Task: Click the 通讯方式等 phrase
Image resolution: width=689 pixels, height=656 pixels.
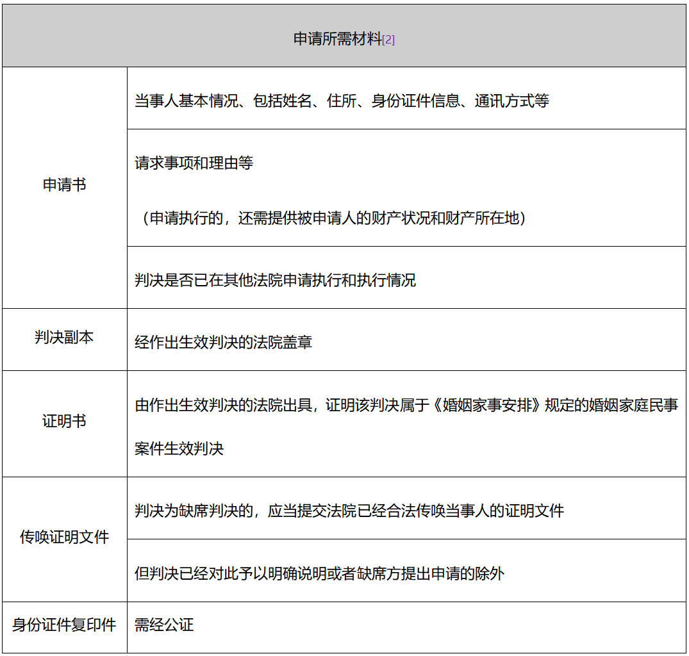Action: 512,101
